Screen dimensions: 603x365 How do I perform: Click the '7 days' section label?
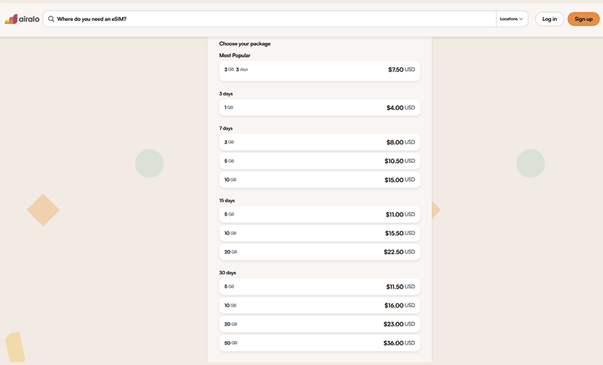click(x=226, y=128)
